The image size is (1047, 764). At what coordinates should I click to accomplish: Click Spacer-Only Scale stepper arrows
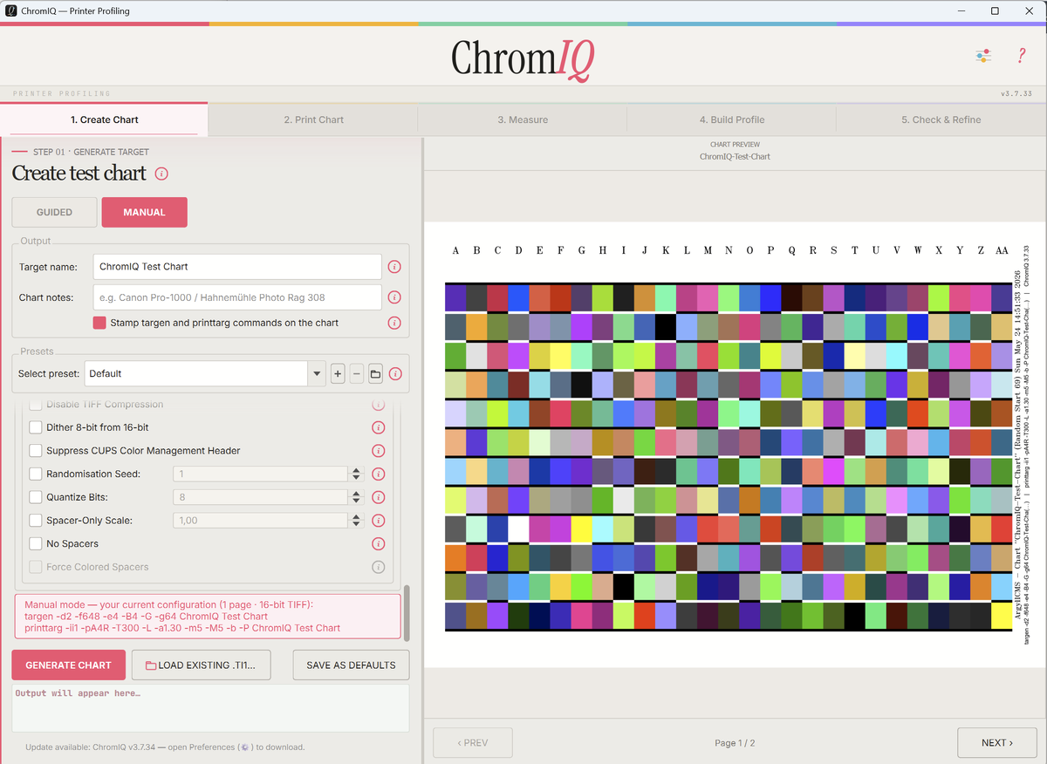356,521
